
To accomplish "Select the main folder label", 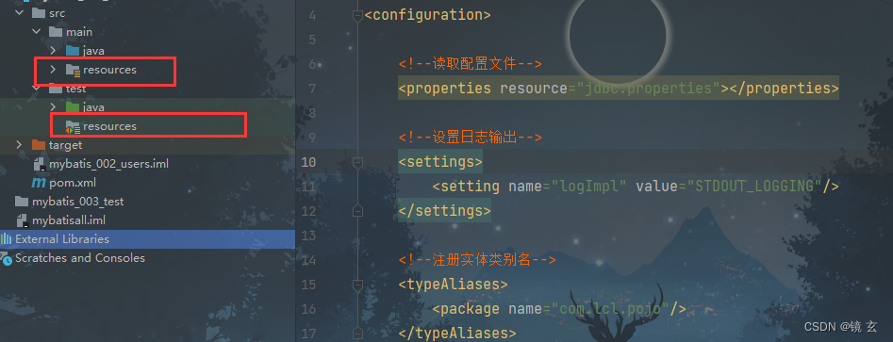I will [x=78, y=32].
